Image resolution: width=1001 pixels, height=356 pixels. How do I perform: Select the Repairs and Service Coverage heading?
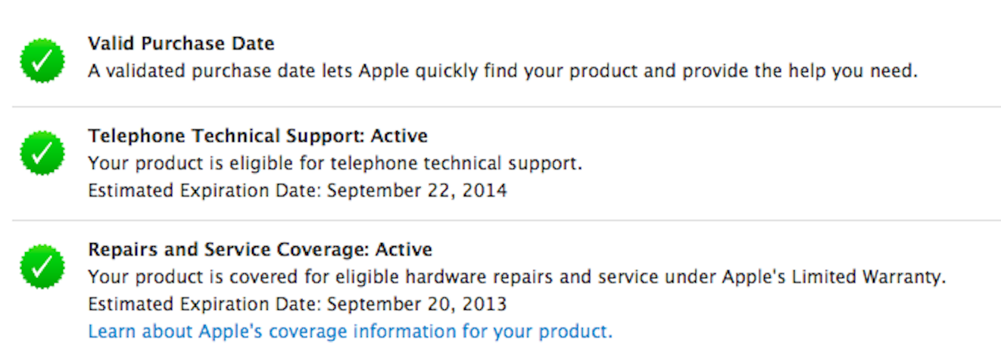point(260,249)
